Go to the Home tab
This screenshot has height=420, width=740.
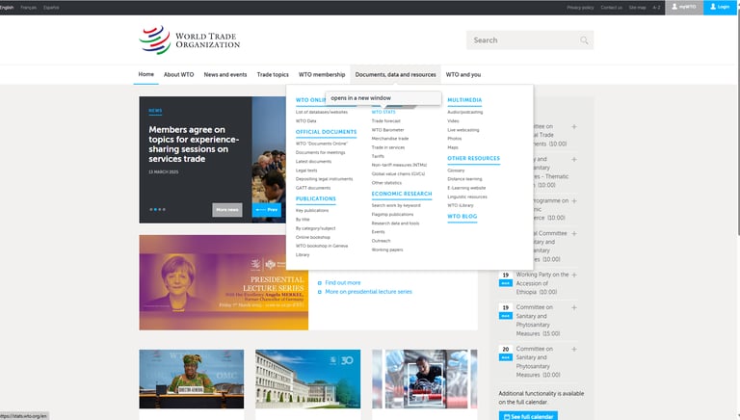click(x=145, y=74)
